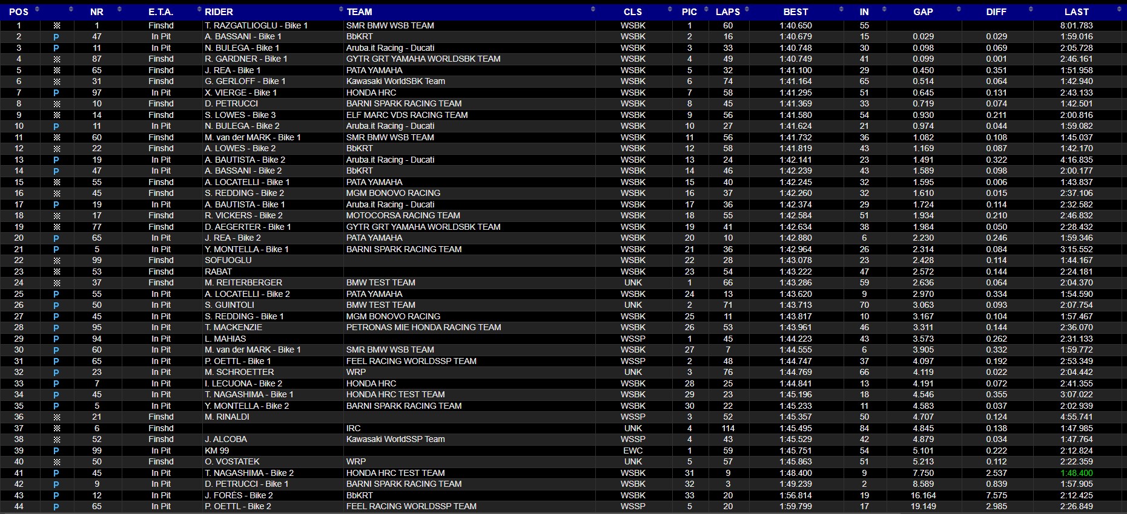Image resolution: width=1127 pixels, height=514 pixels.
Task: Click chequered flag icon for RABAT
Action: pos(56,272)
